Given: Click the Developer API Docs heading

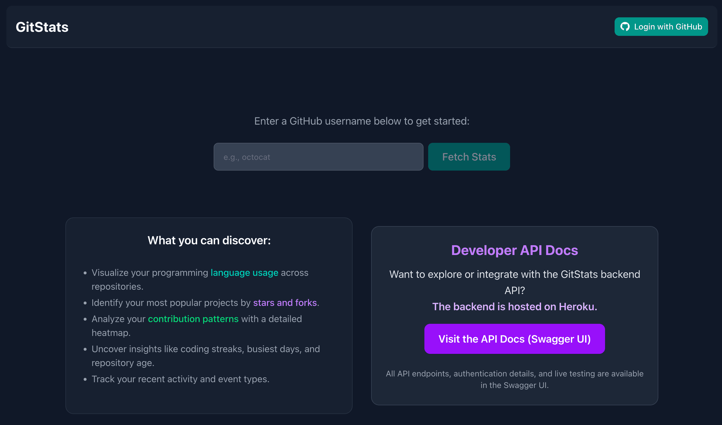Looking at the screenshot, I should [x=514, y=250].
